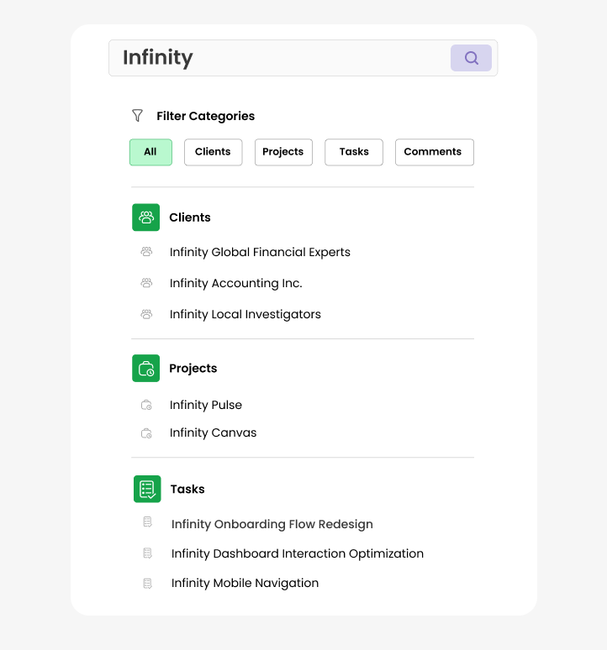The image size is (607, 650).
Task: Click icon beside Infinity Mobile Navigation
Action: (147, 583)
